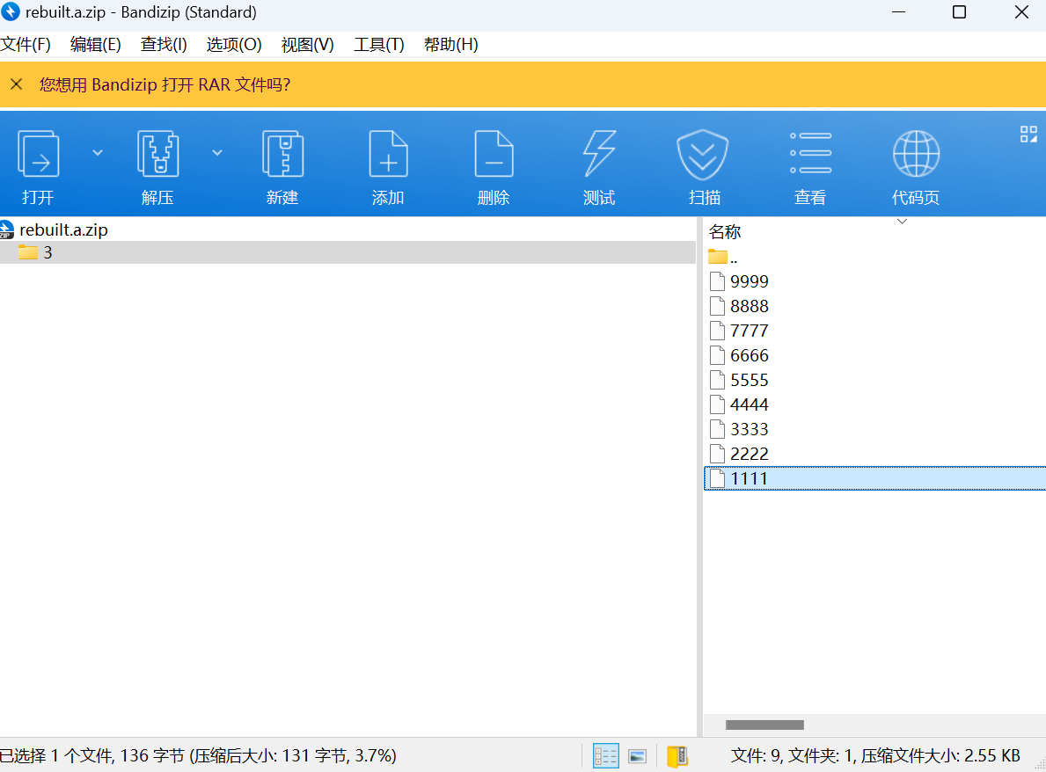
Task: Click the 打开 (Open) toolbar icon
Action: coord(39,154)
